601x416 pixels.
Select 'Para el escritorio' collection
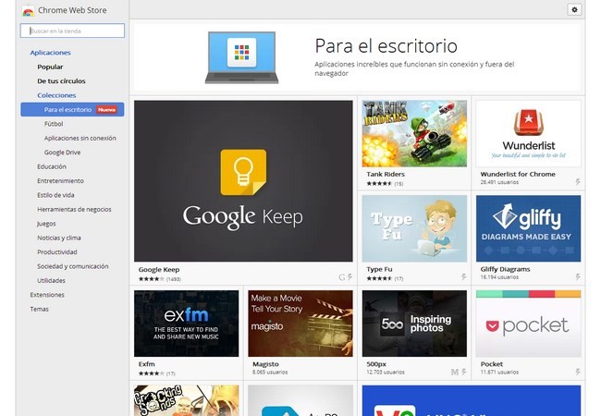72,110
